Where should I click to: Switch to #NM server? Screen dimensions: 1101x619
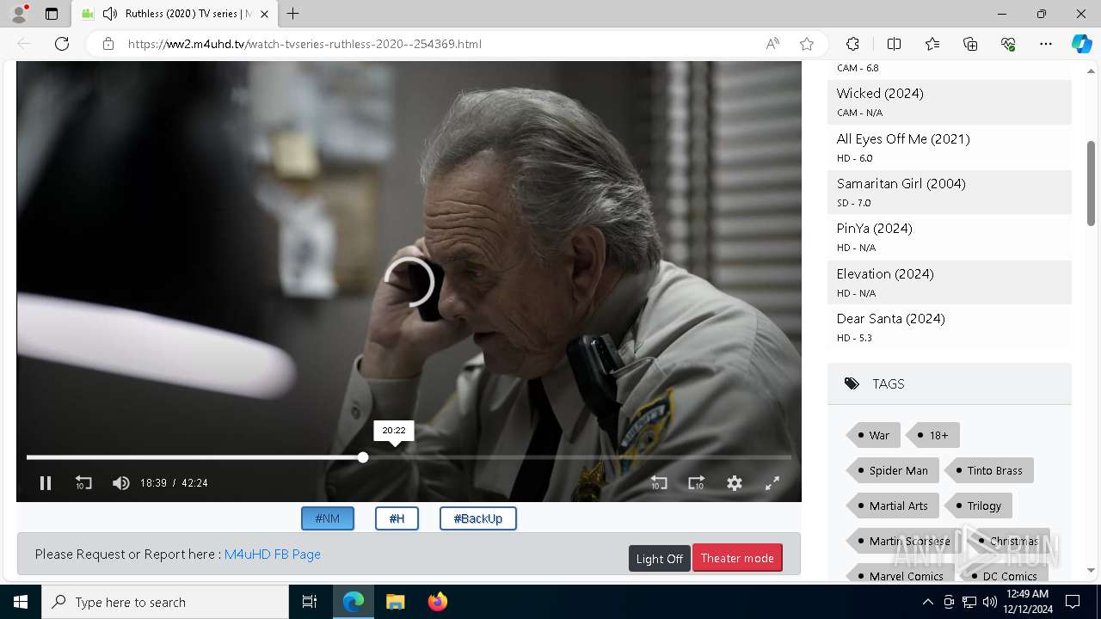[328, 518]
